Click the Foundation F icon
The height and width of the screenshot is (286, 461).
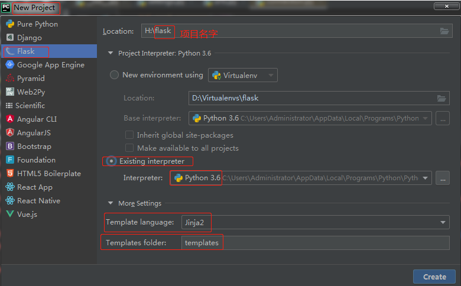tap(10, 160)
